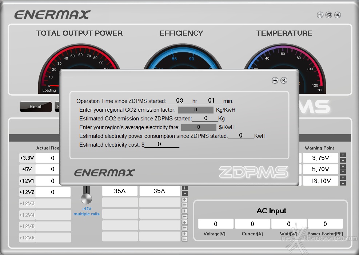
Task: Click the disabled +12V6 rail label
Action: (27, 238)
